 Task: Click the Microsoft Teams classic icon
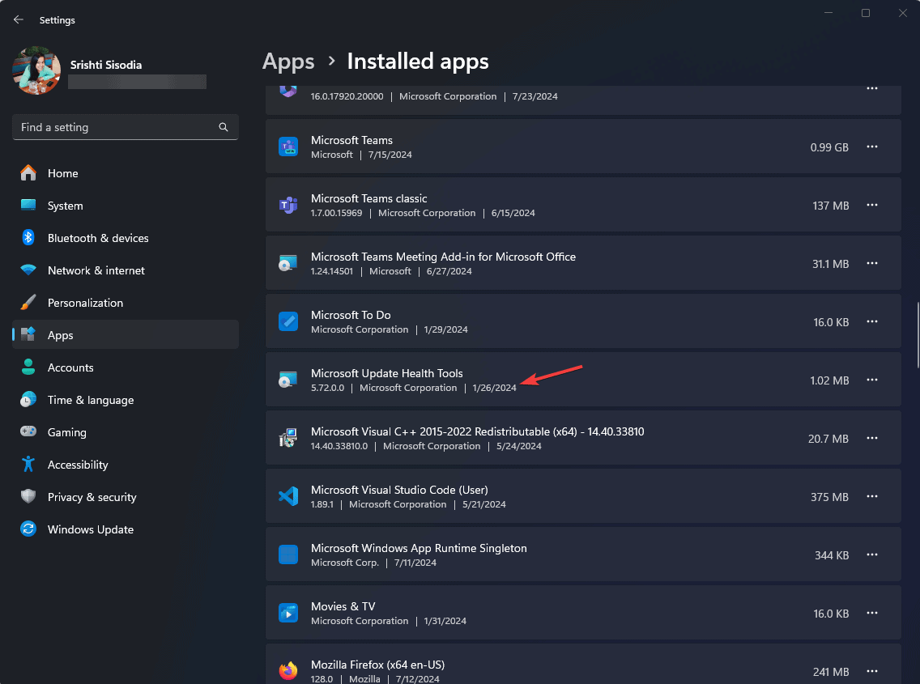pyautogui.click(x=288, y=205)
